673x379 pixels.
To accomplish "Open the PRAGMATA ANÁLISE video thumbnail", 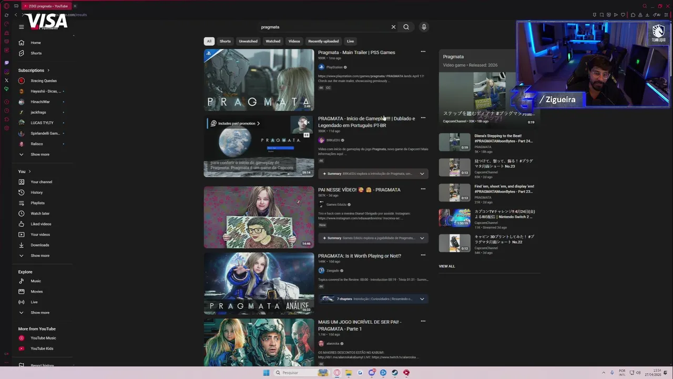I will pos(259,283).
